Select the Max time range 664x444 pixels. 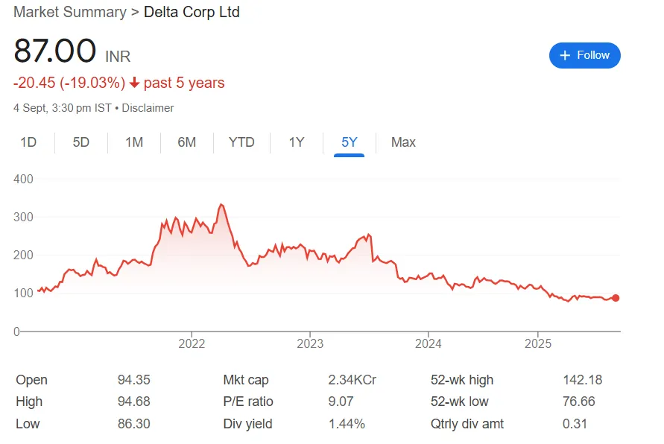tap(402, 142)
